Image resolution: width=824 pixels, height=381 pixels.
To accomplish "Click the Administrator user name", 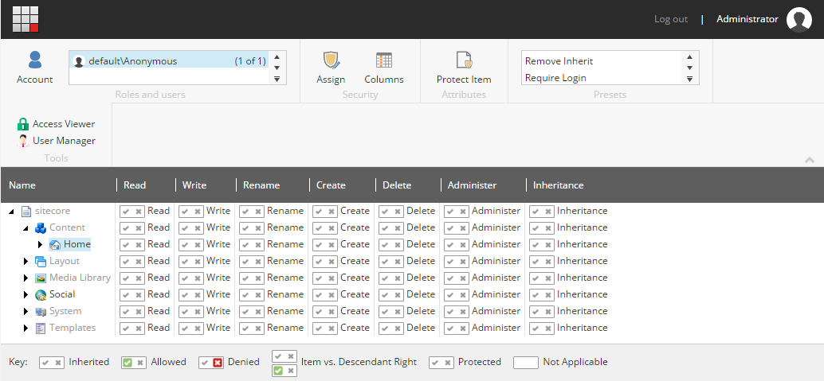I will (x=747, y=19).
